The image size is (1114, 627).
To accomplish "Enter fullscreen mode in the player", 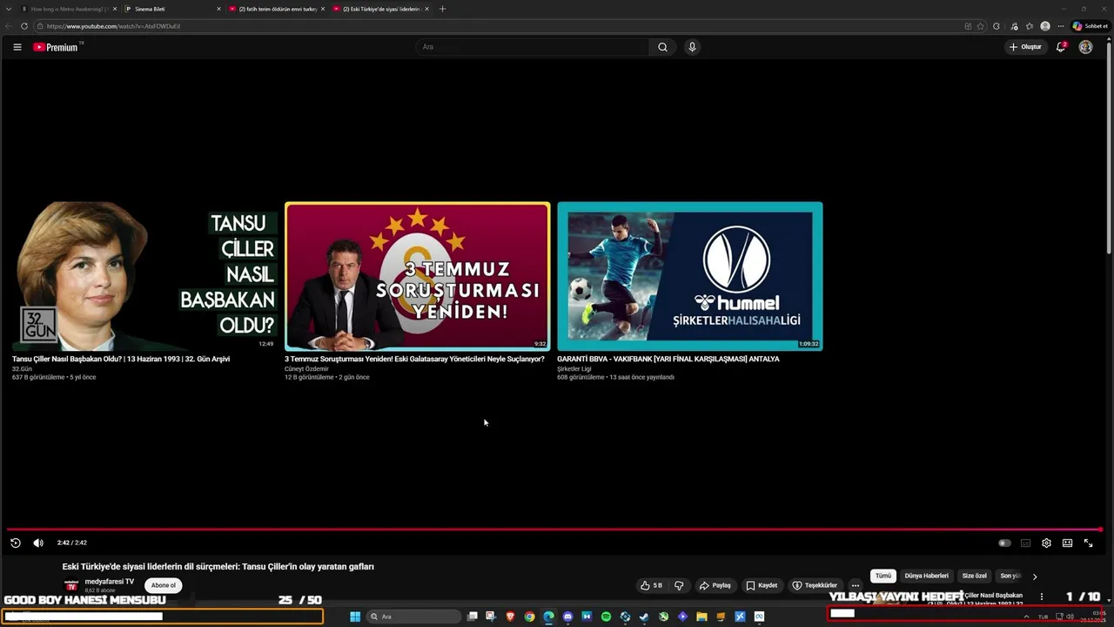I will pyautogui.click(x=1088, y=543).
